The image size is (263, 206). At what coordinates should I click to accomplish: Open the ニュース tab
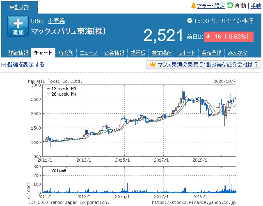click(89, 53)
